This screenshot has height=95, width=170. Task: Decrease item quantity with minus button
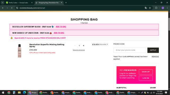coord(75,46)
